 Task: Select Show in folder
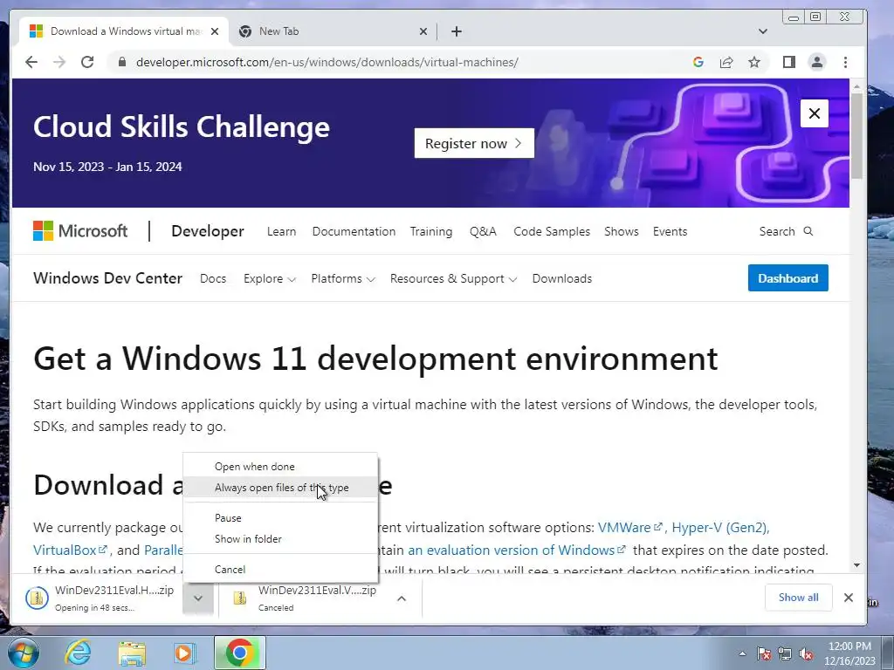[280, 539]
